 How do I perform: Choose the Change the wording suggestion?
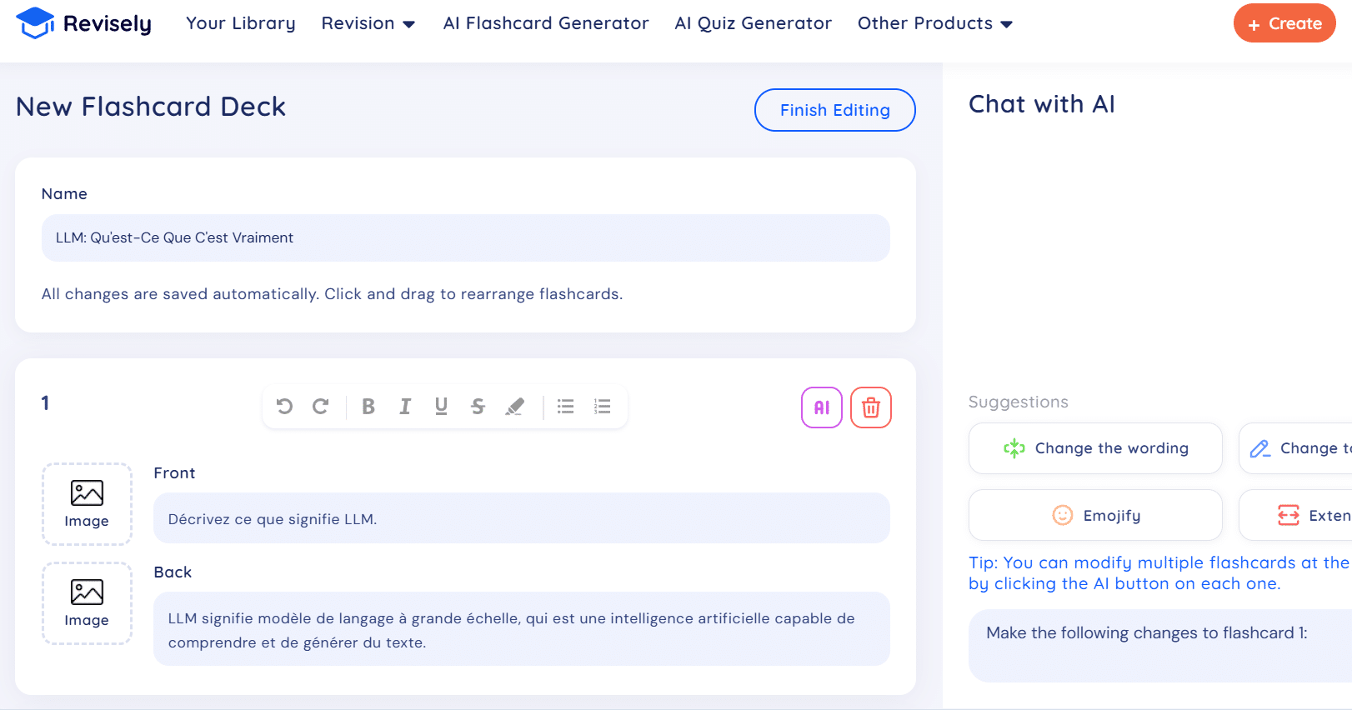click(x=1095, y=448)
